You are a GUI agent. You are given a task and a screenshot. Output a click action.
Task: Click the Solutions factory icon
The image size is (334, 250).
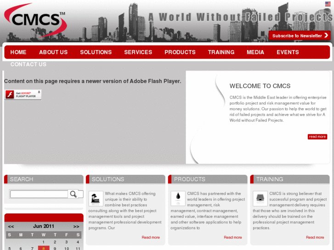[96, 198]
